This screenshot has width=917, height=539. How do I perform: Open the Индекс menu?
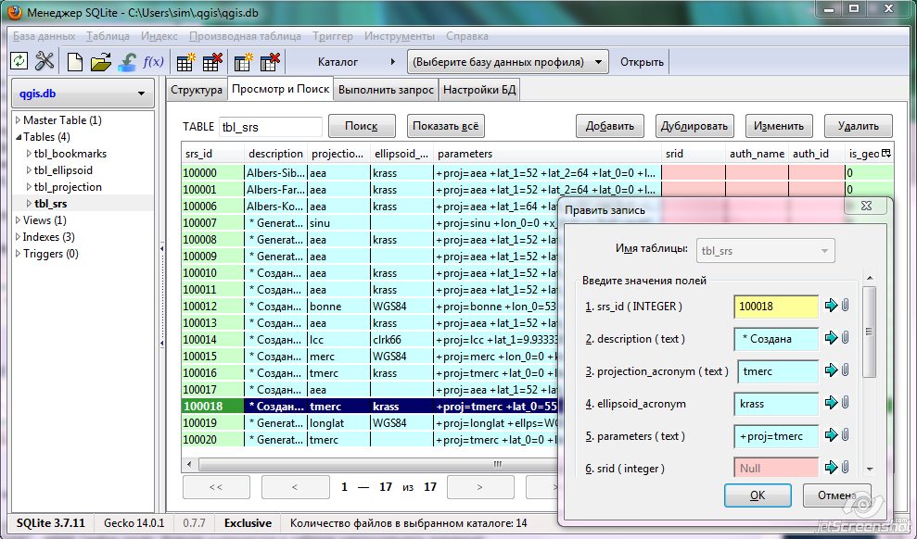coord(159,36)
